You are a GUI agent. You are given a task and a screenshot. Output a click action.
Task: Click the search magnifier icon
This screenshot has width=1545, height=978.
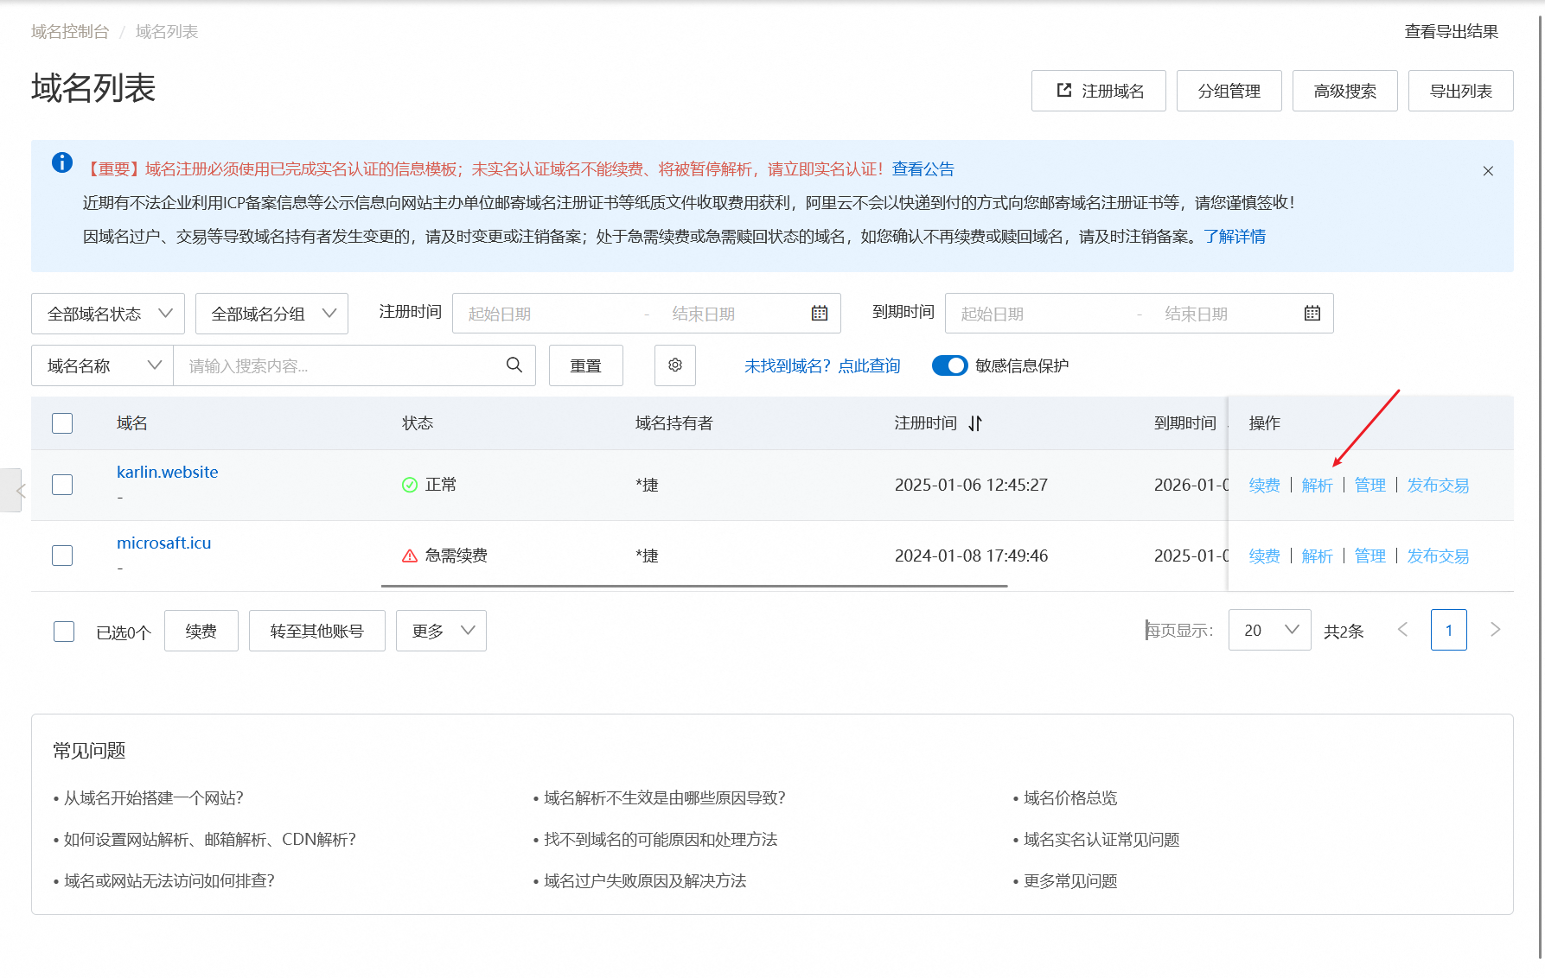(514, 365)
